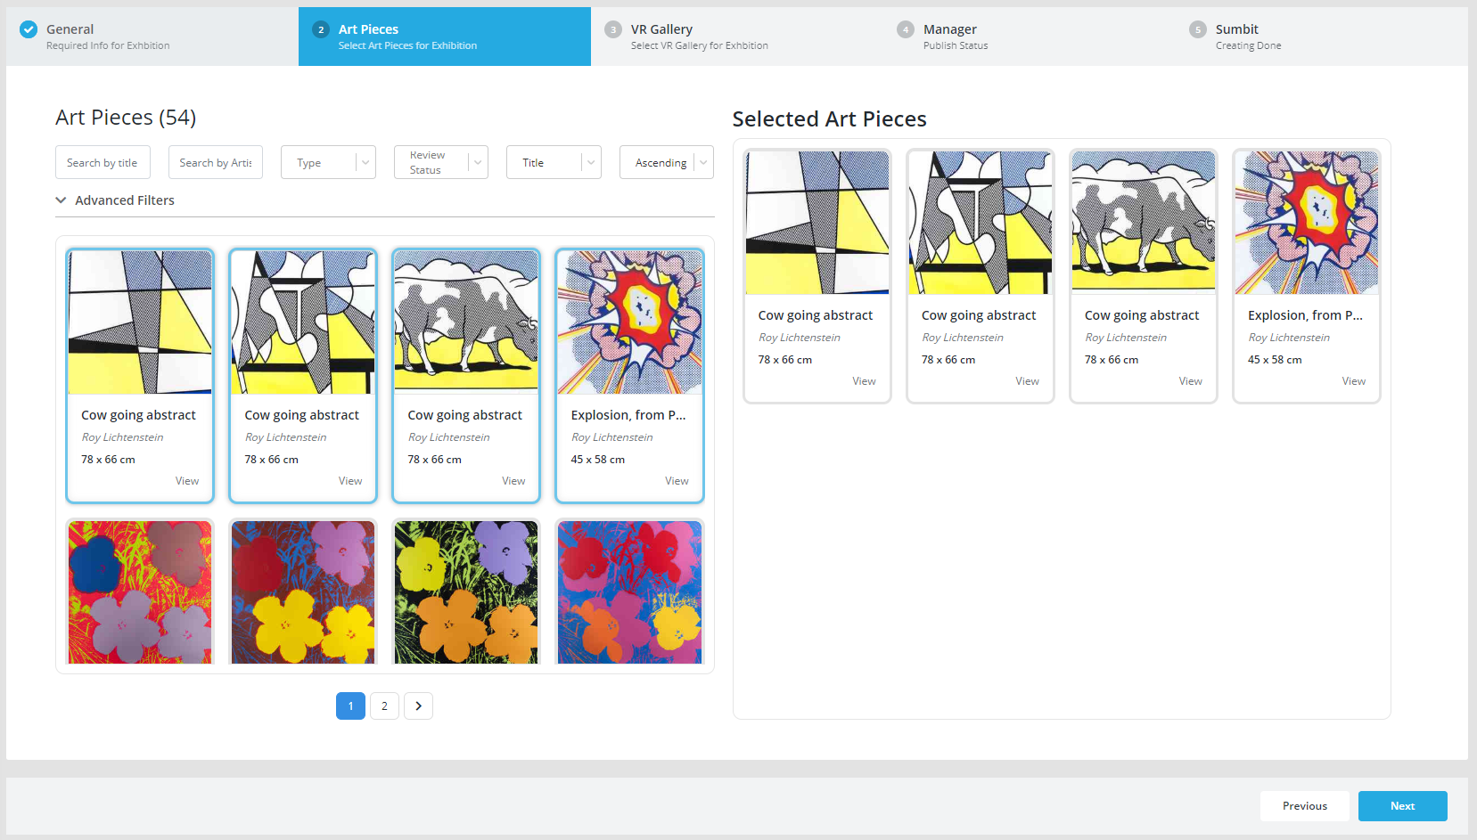
Task: Click 'Explosion, from P...' title in Art Pieces list
Action: 628,415
